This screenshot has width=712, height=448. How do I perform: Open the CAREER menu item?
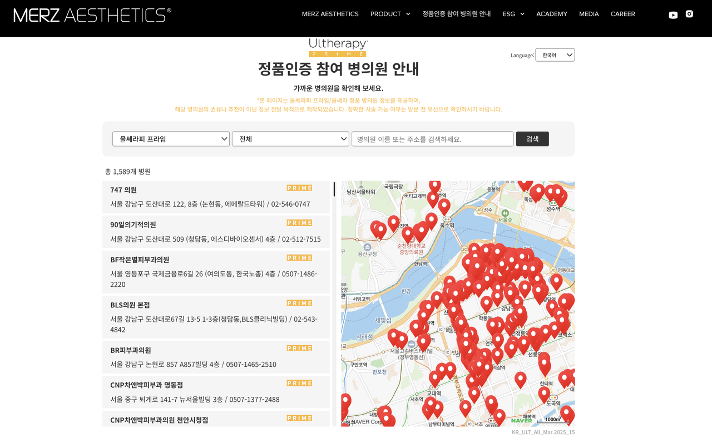(622, 14)
